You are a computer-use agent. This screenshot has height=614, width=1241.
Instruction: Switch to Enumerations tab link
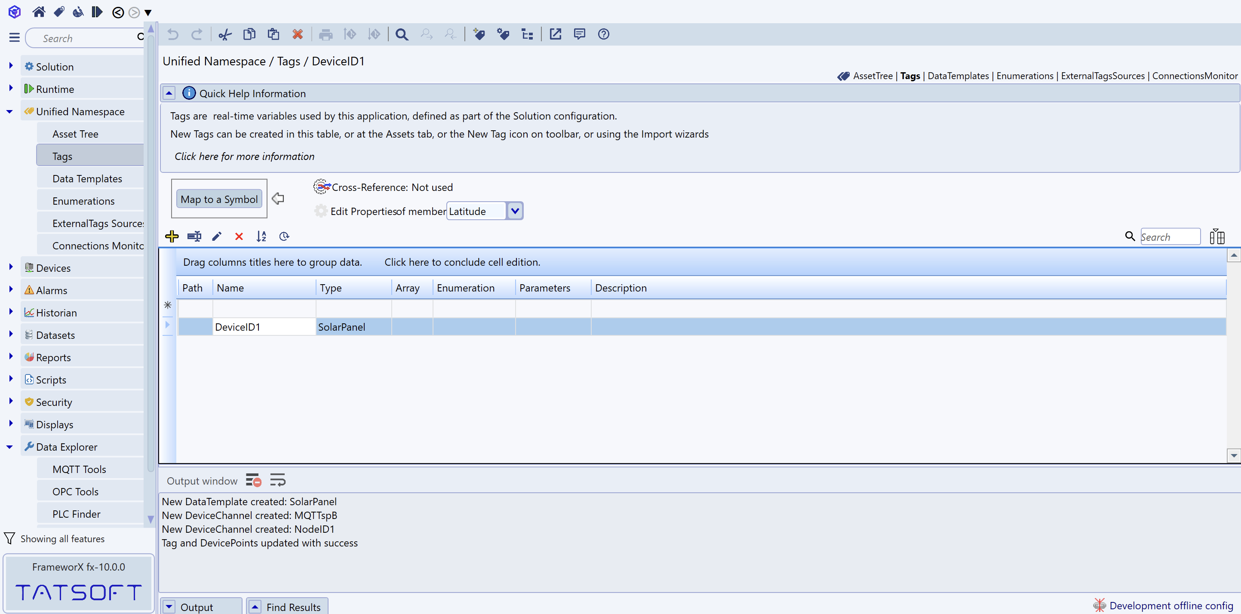point(1025,76)
